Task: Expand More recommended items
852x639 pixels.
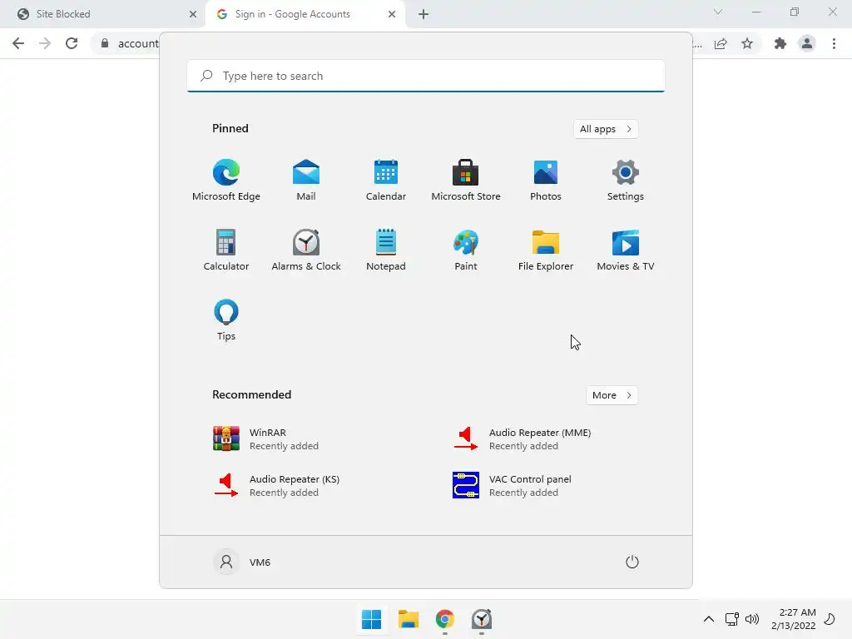Action: [x=612, y=395]
